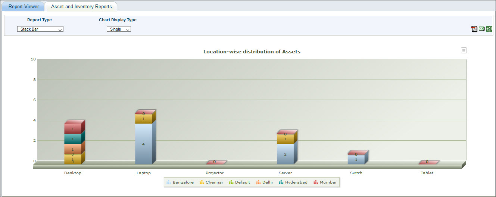The image size is (496, 197).
Task: Click the Bangalore segment of Server bar
Action: pyautogui.click(x=285, y=154)
